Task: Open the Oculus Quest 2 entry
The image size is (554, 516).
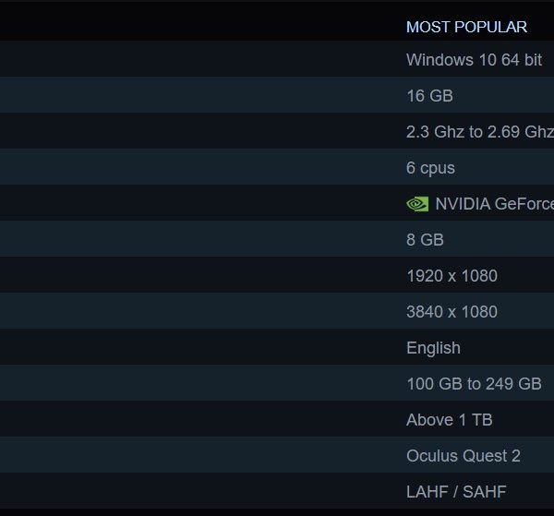Action: click(277, 455)
